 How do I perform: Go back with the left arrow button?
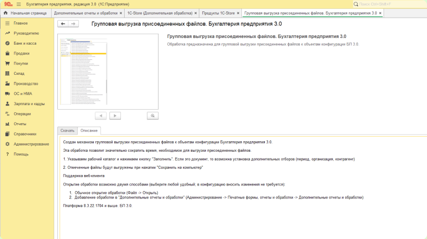63,24
